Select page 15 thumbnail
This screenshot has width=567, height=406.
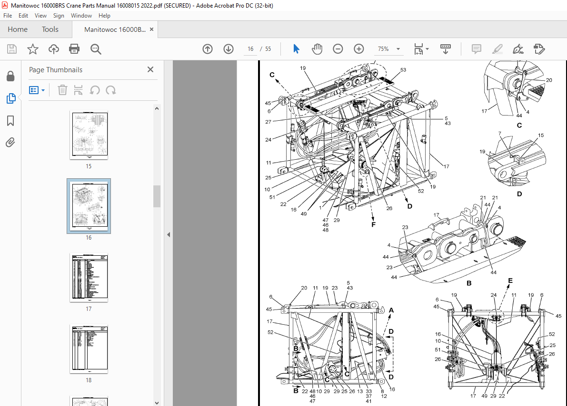[x=89, y=135]
